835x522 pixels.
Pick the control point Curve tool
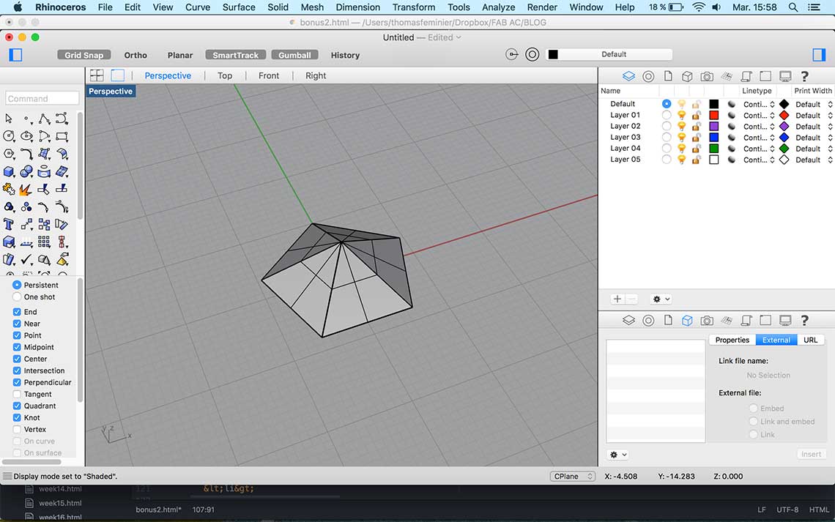(62, 118)
